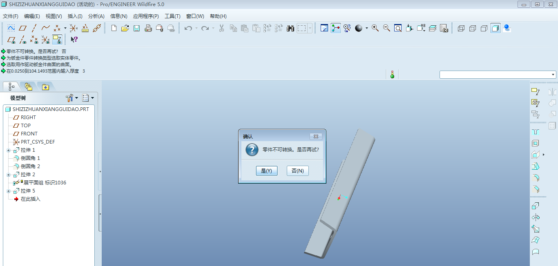The width and height of the screenshot is (558, 266).
Task: Open the 工具(T) menu
Action: click(x=172, y=16)
